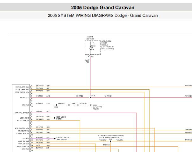Click circuit code 'G77' on TAN/ORG wire
The height and width of the screenshot is (152, 192).
click(48, 140)
